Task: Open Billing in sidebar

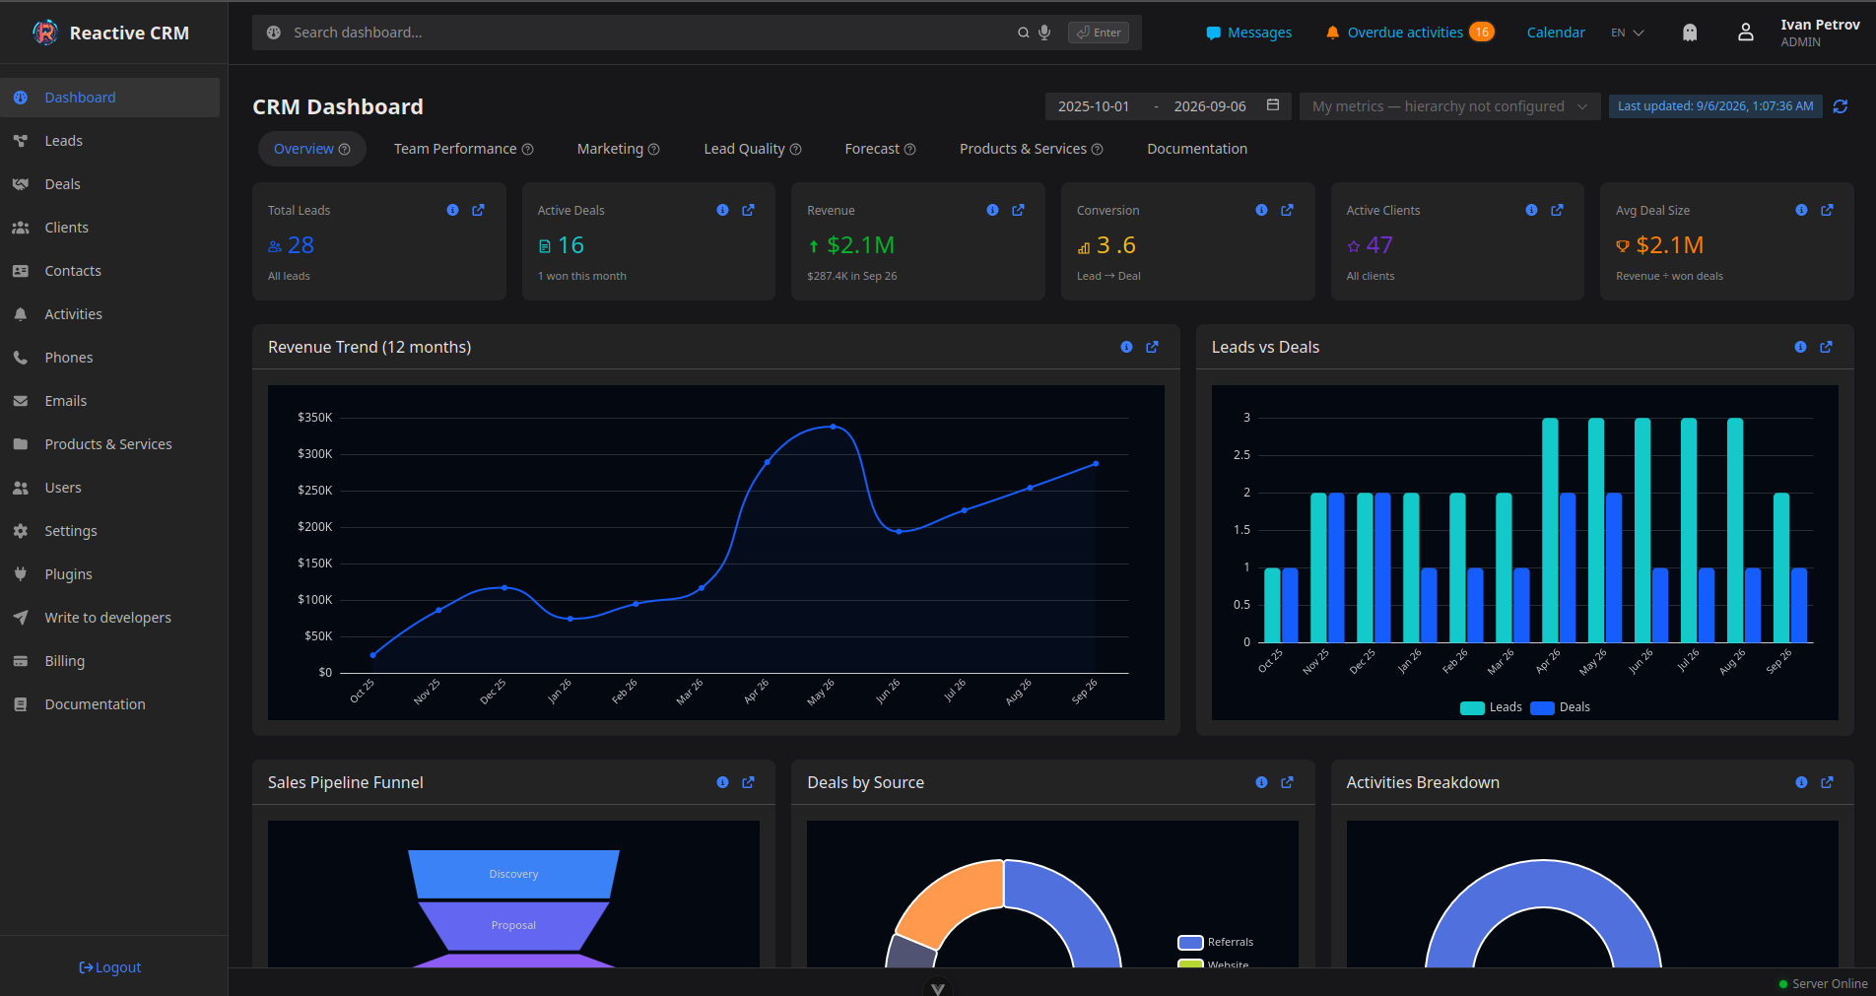Action: pyautogui.click(x=109, y=661)
